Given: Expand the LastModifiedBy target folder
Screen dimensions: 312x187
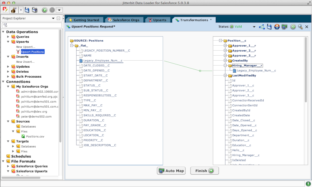Looking at the screenshot, I should (x=225, y=76).
